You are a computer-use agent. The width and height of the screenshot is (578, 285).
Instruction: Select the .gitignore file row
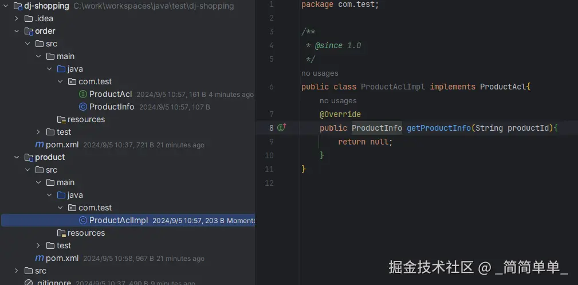pyautogui.click(x=128, y=282)
